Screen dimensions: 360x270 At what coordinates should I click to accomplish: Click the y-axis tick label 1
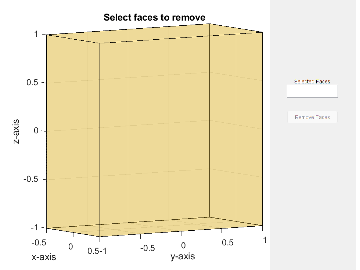pos(265,240)
